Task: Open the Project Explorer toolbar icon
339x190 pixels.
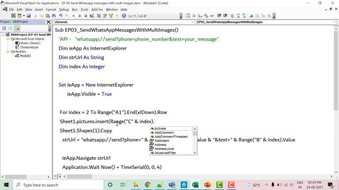Action: [99, 16]
